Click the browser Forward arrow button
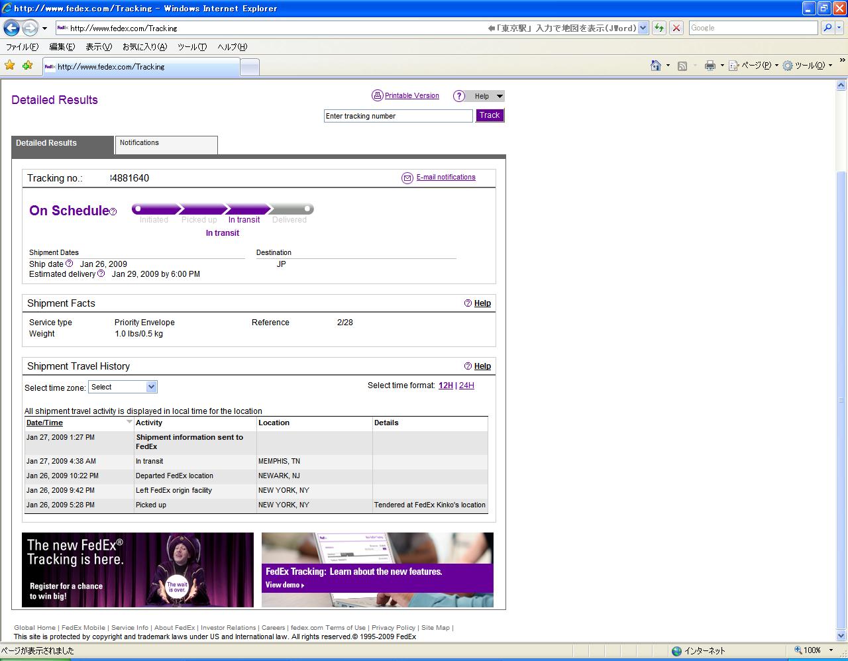848x661 pixels. pos(30,28)
